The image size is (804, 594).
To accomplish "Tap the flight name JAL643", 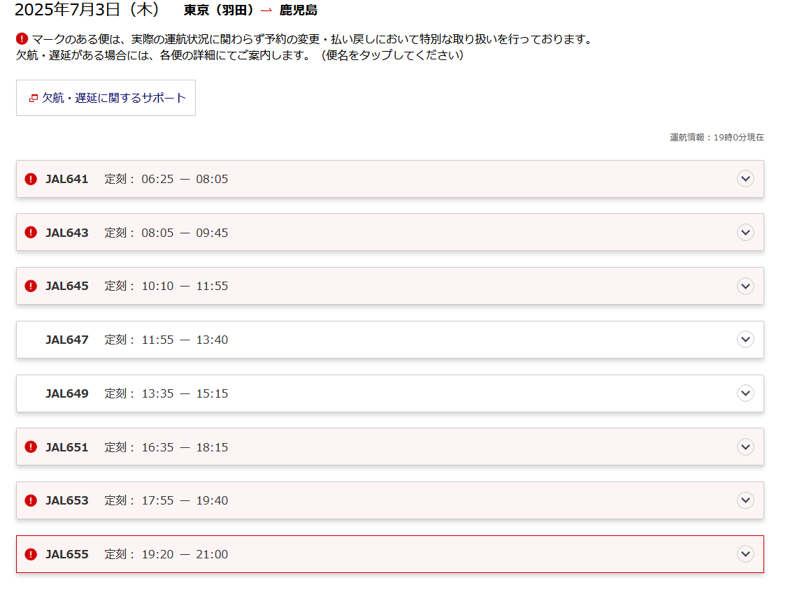I will pyautogui.click(x=66, y=233).
